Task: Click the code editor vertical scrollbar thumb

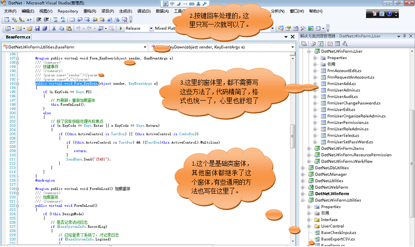Action: [x=292, y=136]
